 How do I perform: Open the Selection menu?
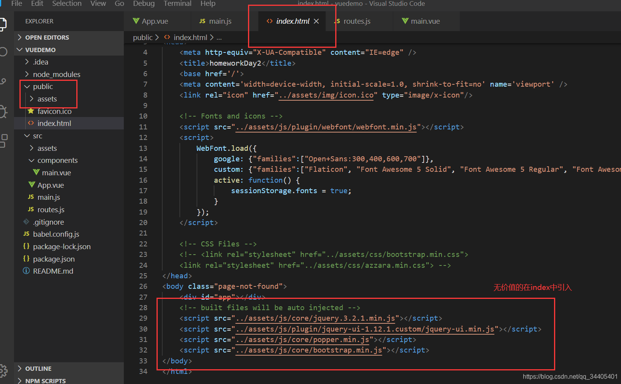[x=67, y=3]
